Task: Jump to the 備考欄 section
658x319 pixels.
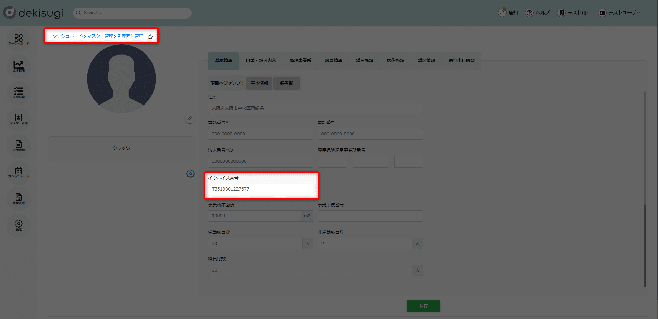Action: 287,83
